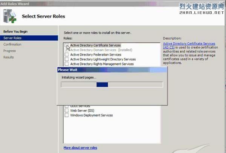This screenshot has width=226, height=153.
Task: Open the Results step
Action: (9, 57)
